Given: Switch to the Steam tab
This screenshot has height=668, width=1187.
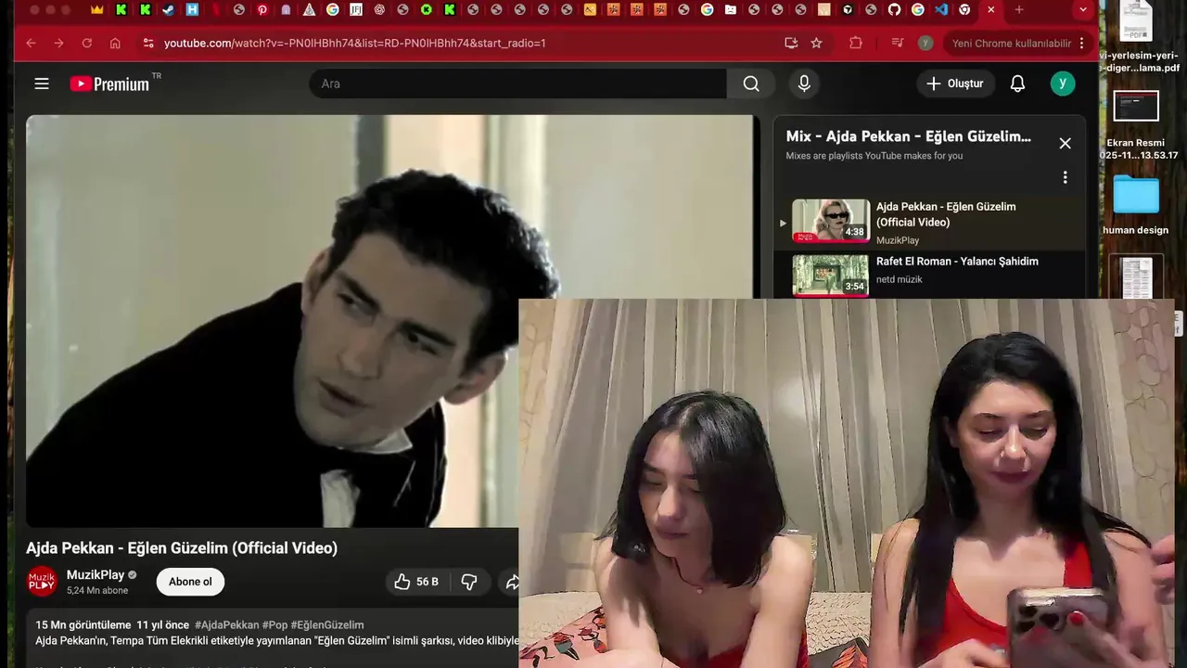Looking at the screenshot, I should [169, 9].
